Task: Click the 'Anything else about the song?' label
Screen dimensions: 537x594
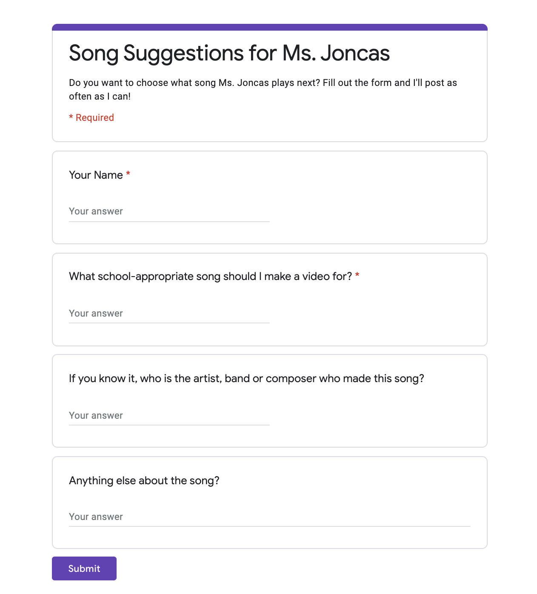Action: tap(144, 481)
